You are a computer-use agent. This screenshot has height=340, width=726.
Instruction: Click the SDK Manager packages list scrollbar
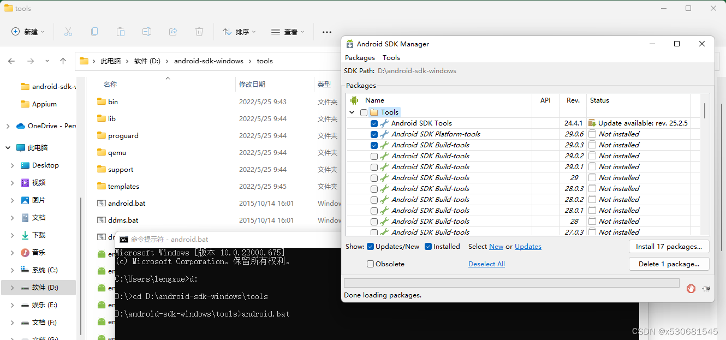click(704, 111)
